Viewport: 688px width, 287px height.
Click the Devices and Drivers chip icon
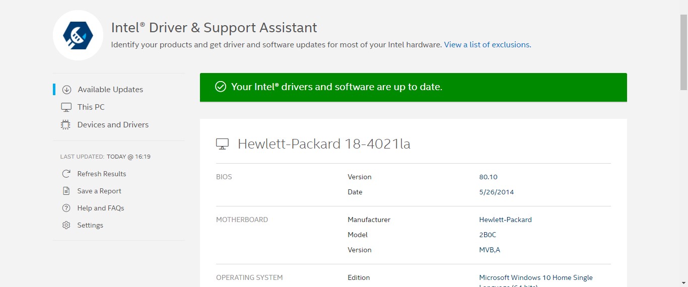(x=65, y=125)
